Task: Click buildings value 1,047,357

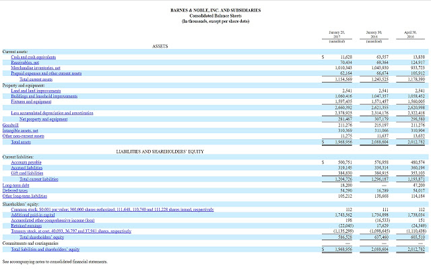Action: pyautogui.click(x=380, y=96)
